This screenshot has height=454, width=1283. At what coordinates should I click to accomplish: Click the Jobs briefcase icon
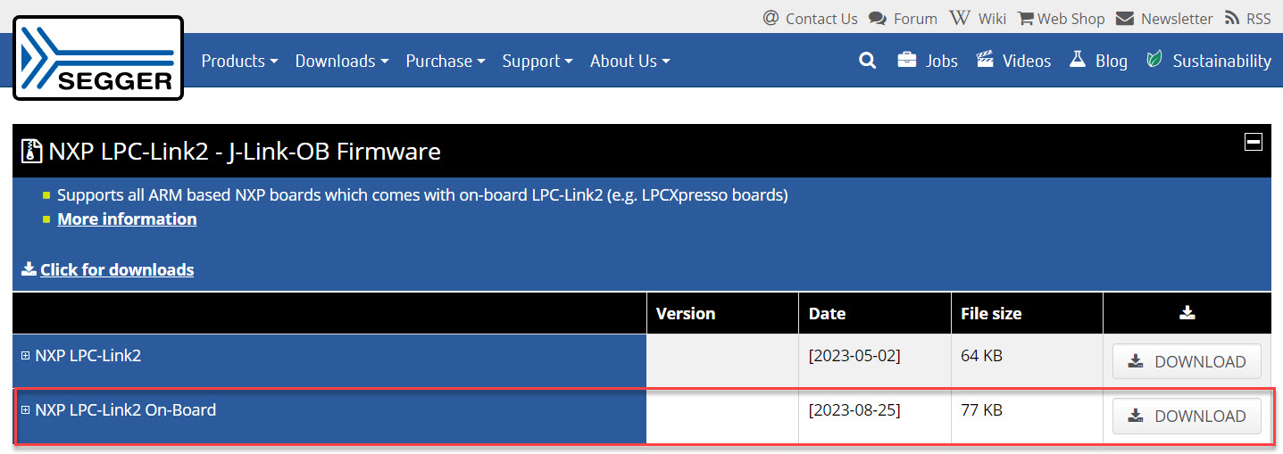(907, 61)
